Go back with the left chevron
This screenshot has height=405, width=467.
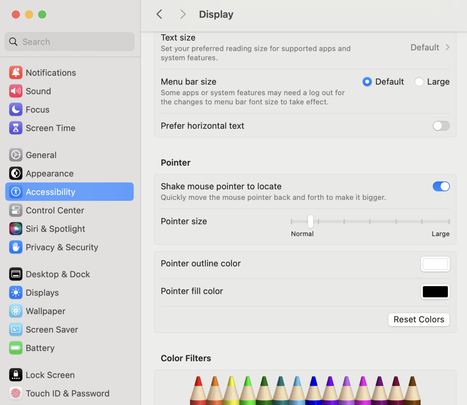tap(159, 14)
